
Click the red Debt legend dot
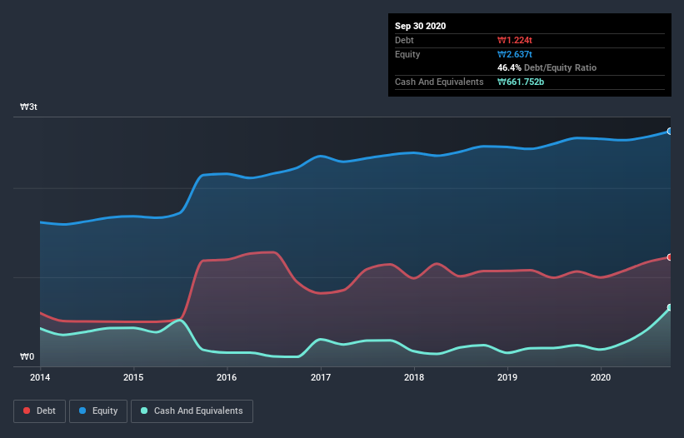27,411
